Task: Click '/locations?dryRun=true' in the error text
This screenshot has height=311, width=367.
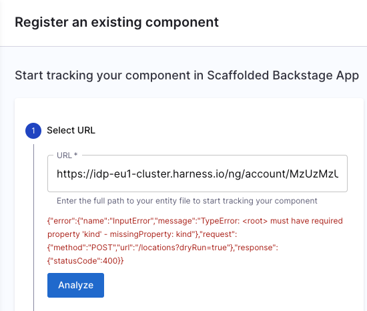Action: (x=183, y=248)
